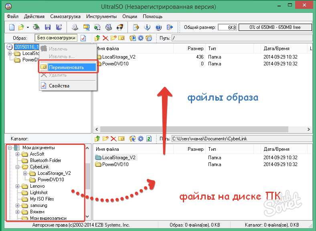The width and height of the screenshot is (316, 231).
Task: Save the image with the floppy disk icon
Action: coord(48,27)
